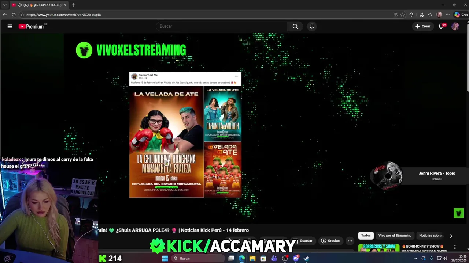The width and height of the screenshot is (469, 263).
Task: Open the YouTube account avatar menu
Action: (x=455, y=26)
